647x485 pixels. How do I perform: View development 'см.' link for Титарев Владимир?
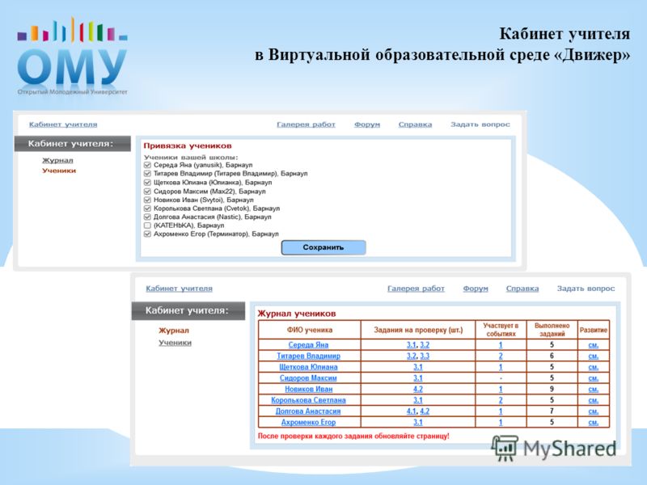click(594, 356)
